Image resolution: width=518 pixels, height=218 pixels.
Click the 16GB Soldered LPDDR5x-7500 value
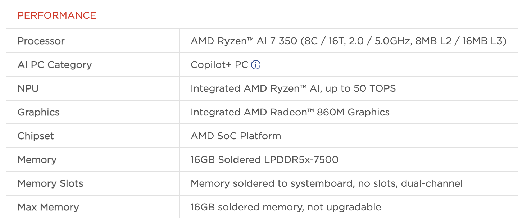click(264, 160)
